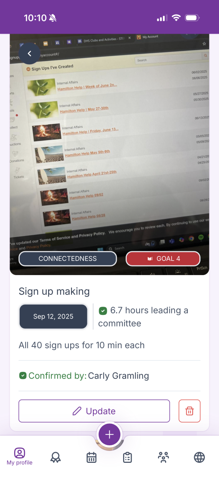This screenshot has width=219, height=477.
Task: Tap the Wi-Fi status icon
Action: pyautogui.click(x=176, y=18)
